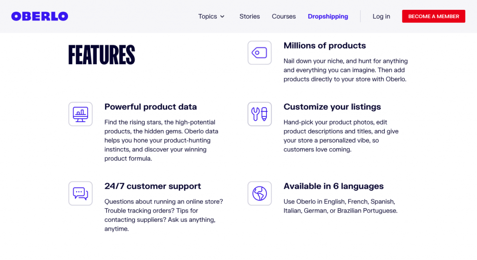477x260 pixels.
Task: Click the 24/7 customer support heading
Action: (x=152, y=186)
